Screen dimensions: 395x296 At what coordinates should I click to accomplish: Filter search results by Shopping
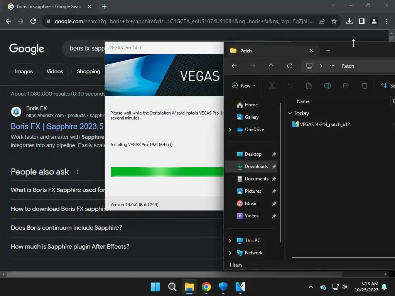pyautogui.click(x=88, y=71)
